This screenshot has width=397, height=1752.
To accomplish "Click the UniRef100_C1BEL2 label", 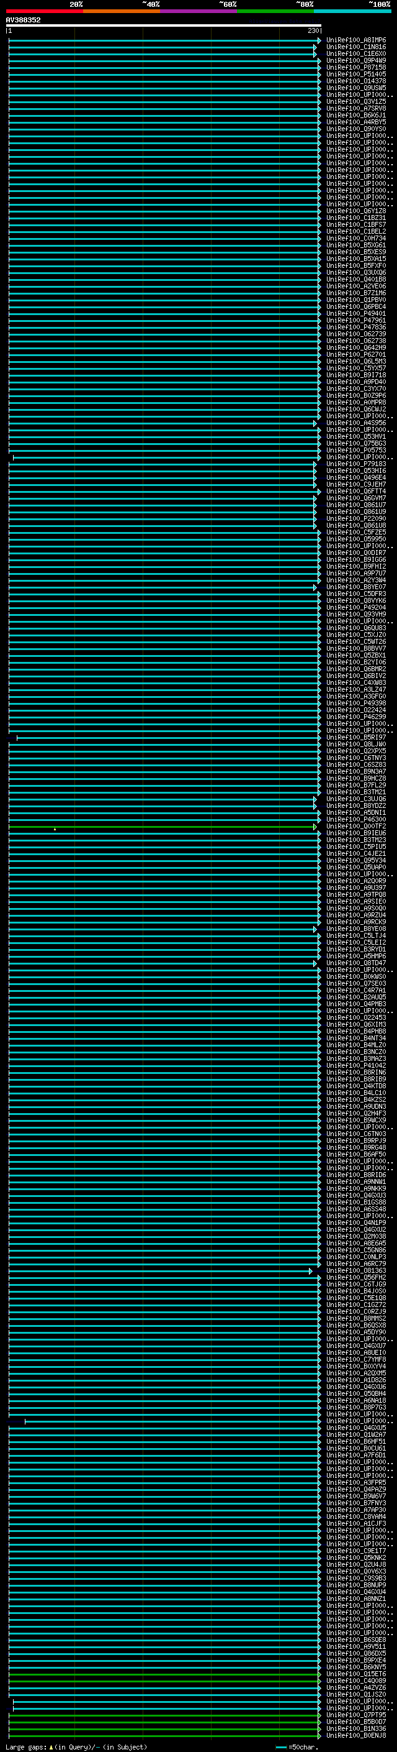I will 356,231.
